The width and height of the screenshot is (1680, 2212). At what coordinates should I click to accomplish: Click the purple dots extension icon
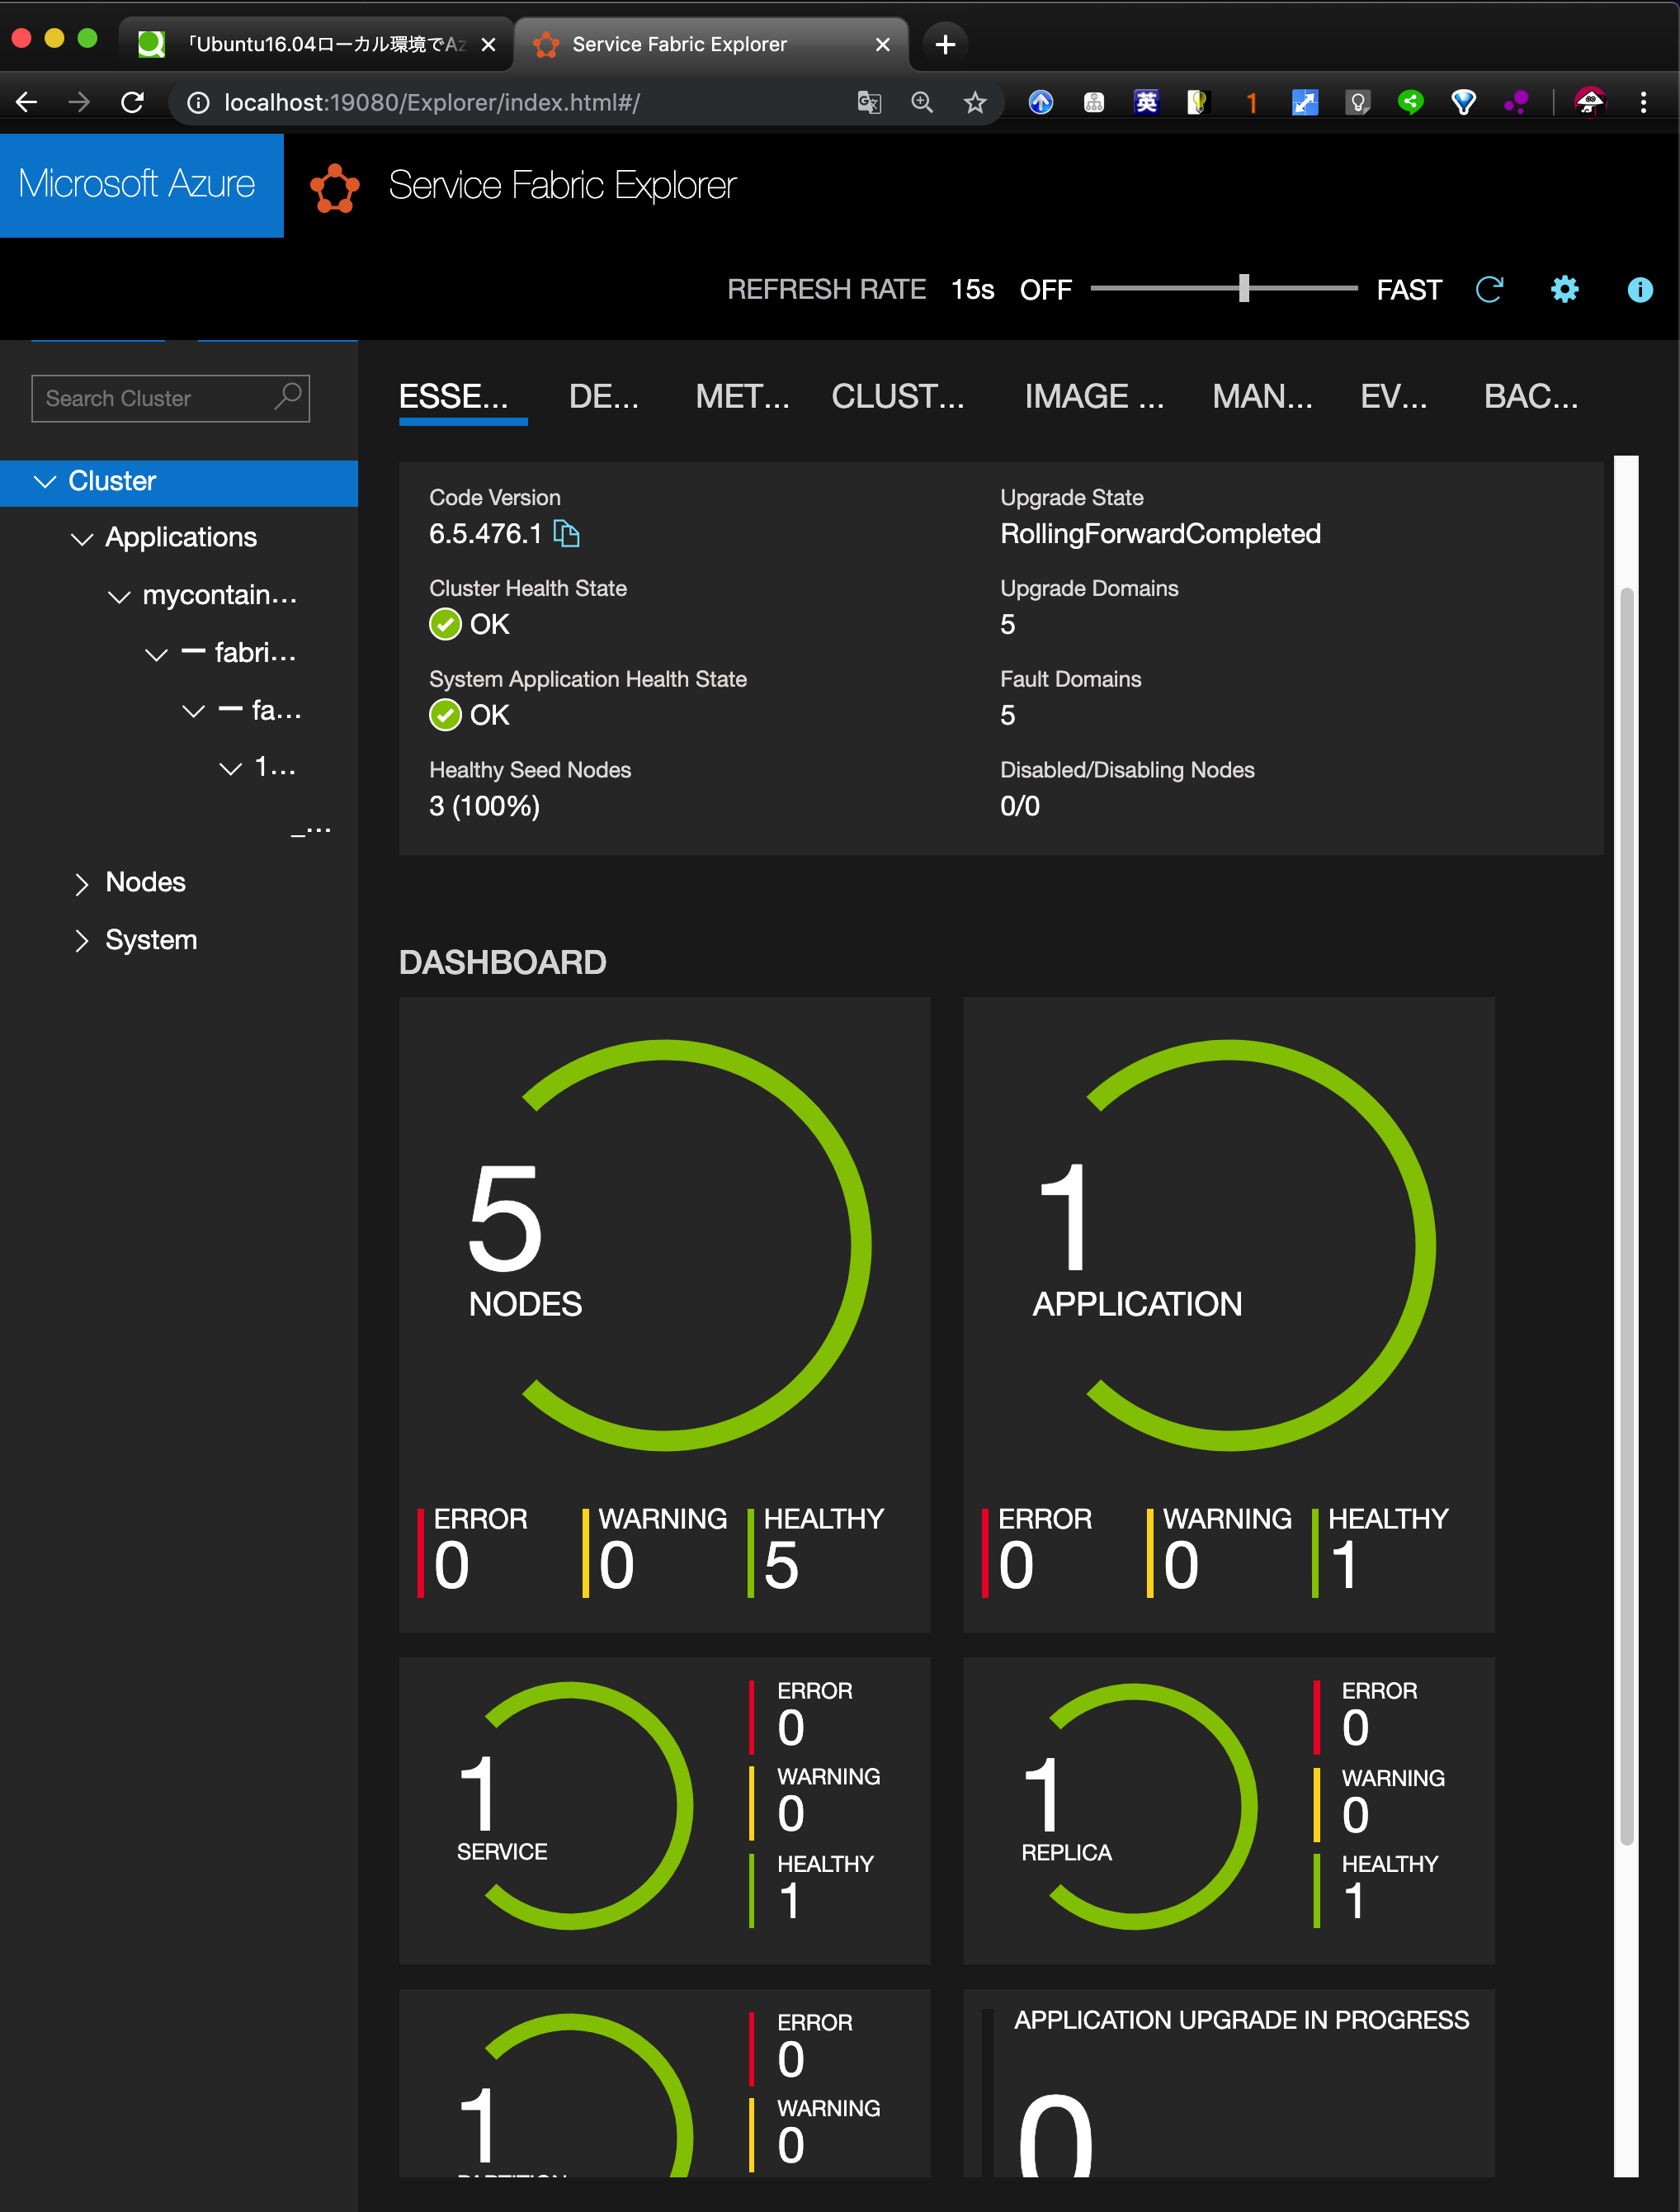(x=1516, y=102)
